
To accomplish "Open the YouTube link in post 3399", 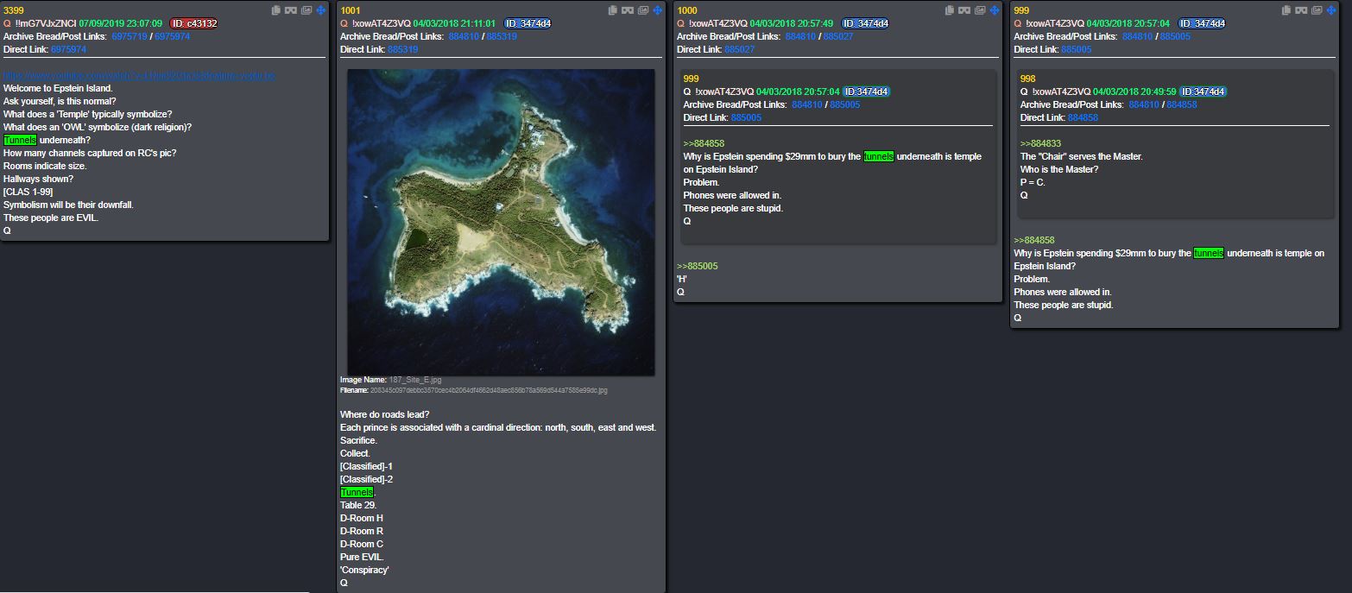I will 139,76.
